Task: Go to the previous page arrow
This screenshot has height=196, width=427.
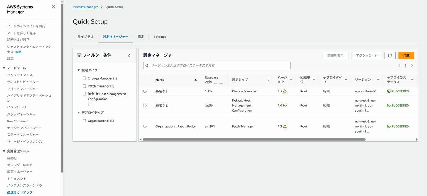Action: (x=399, y=65)
